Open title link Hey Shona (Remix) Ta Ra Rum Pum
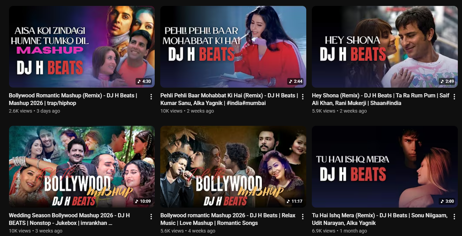Image resolution: width=462 pixels, height=236 pixels. pyautogui.click(x=381, y=99)
